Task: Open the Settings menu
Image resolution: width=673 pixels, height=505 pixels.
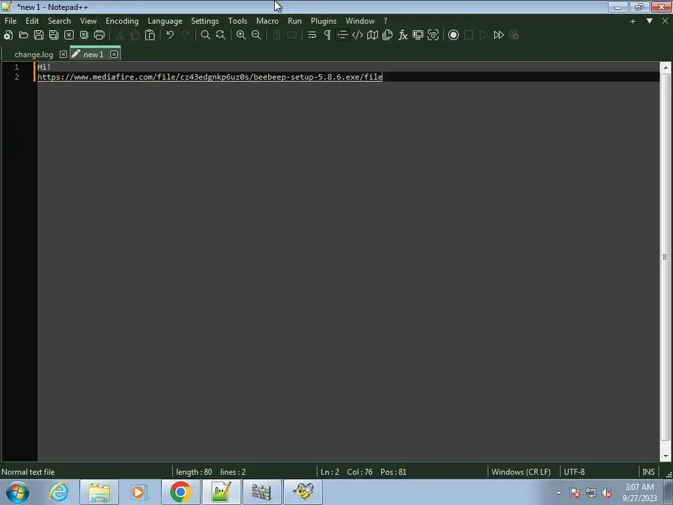Action: 205,21
